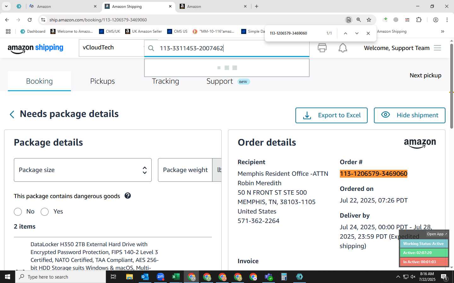Switch to the first Amazon browser tab
This screenshot has width=454, height=283.
click(x=63, y=6)
